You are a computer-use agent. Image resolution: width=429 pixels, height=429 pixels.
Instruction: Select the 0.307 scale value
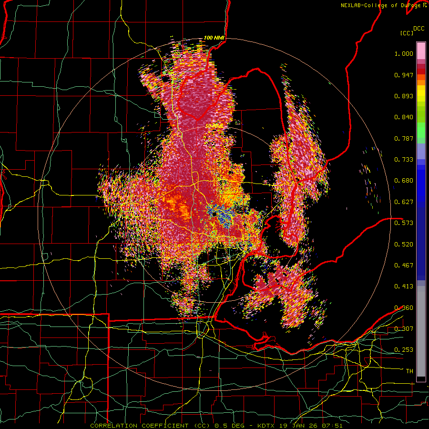[x=404, y=328]
